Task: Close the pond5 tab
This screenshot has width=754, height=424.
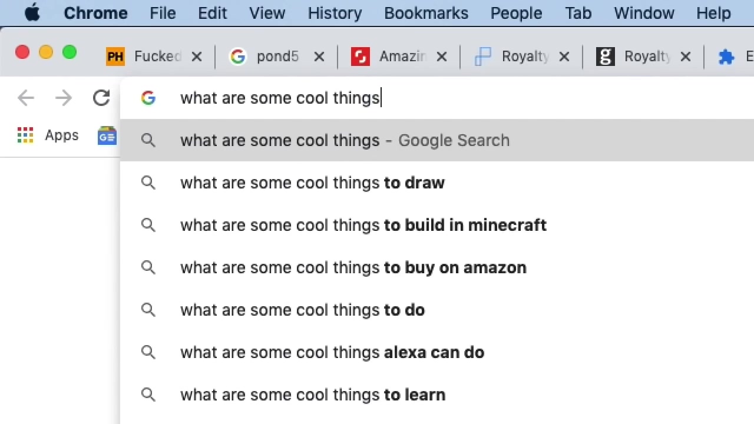Action: 319,57
